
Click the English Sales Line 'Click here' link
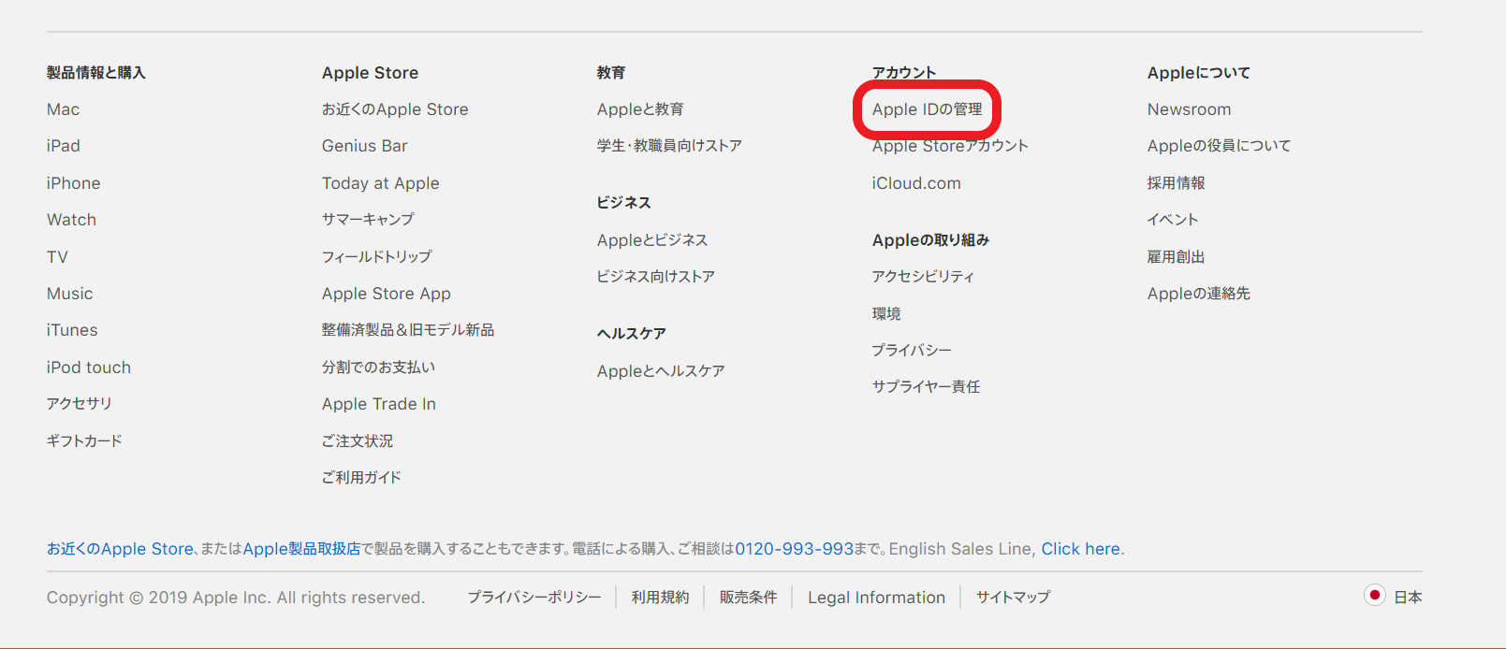1081,549
